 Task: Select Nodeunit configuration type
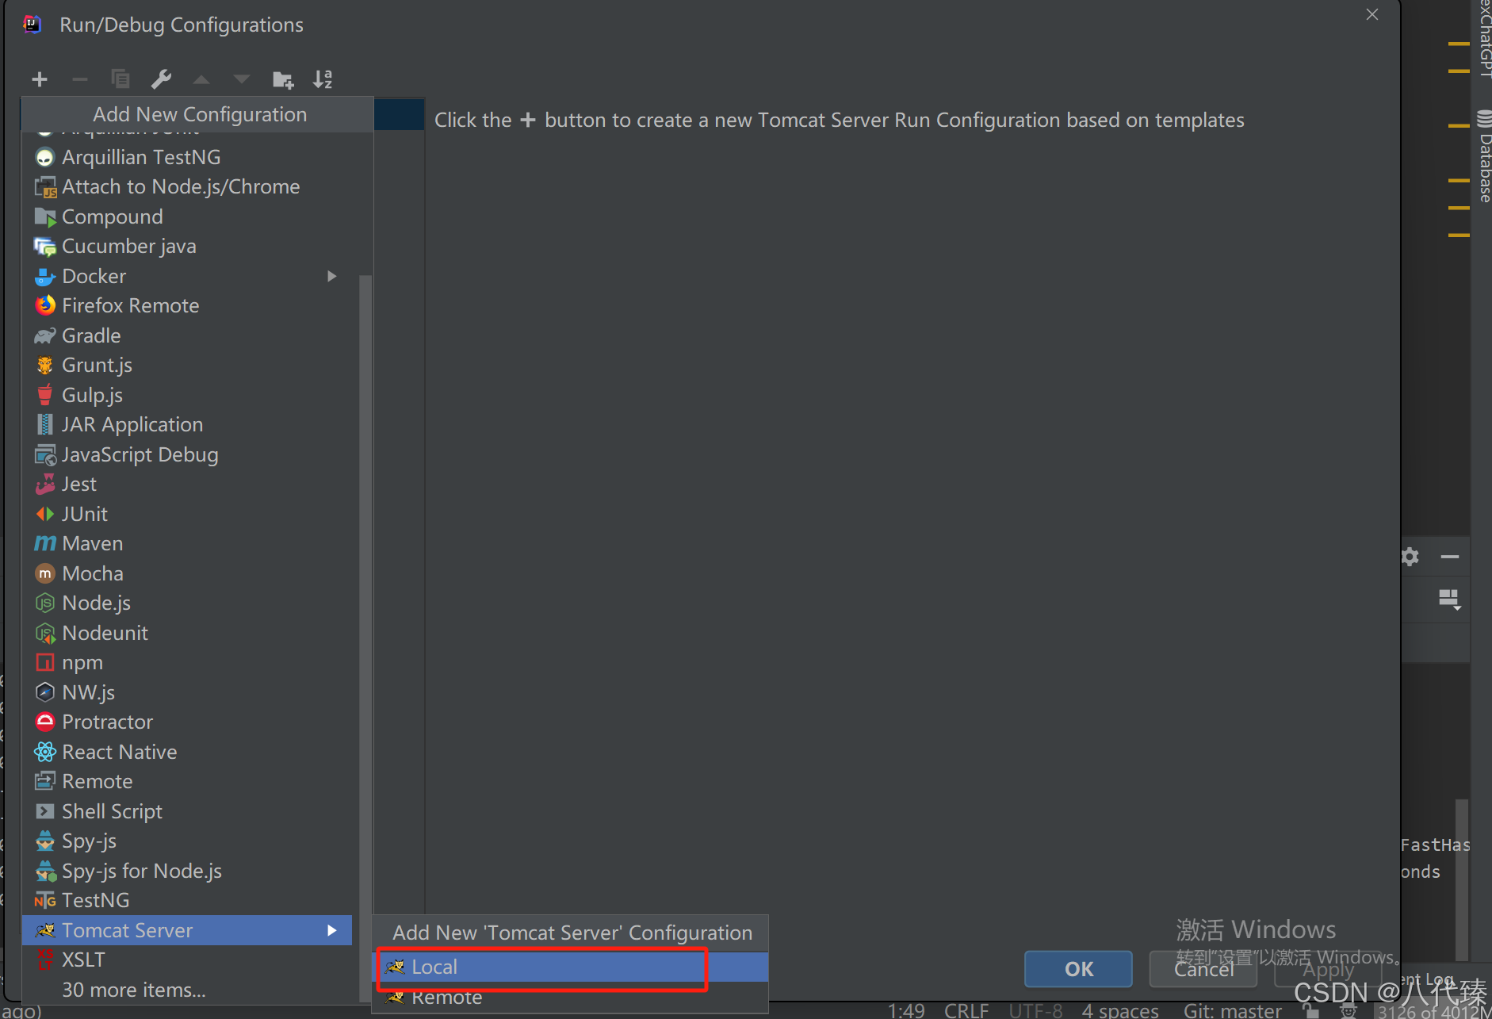click(x=187, y=633)
